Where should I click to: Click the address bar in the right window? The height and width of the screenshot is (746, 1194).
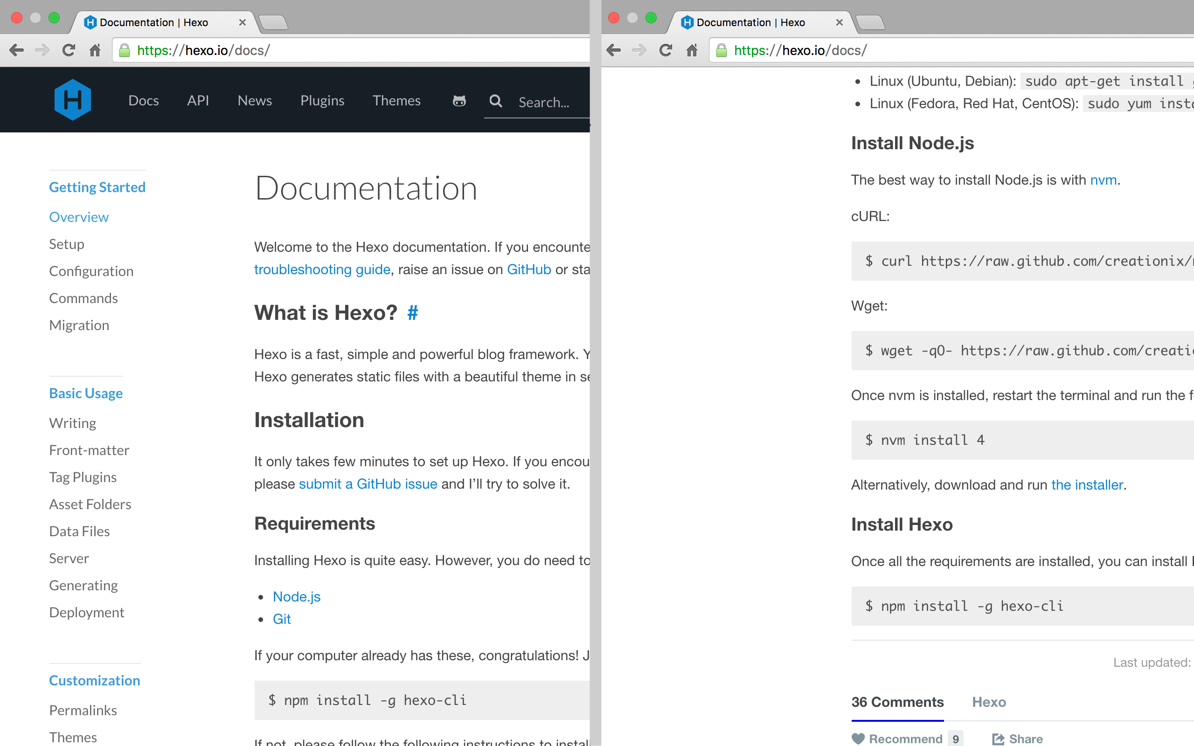(x=952, y=50)
